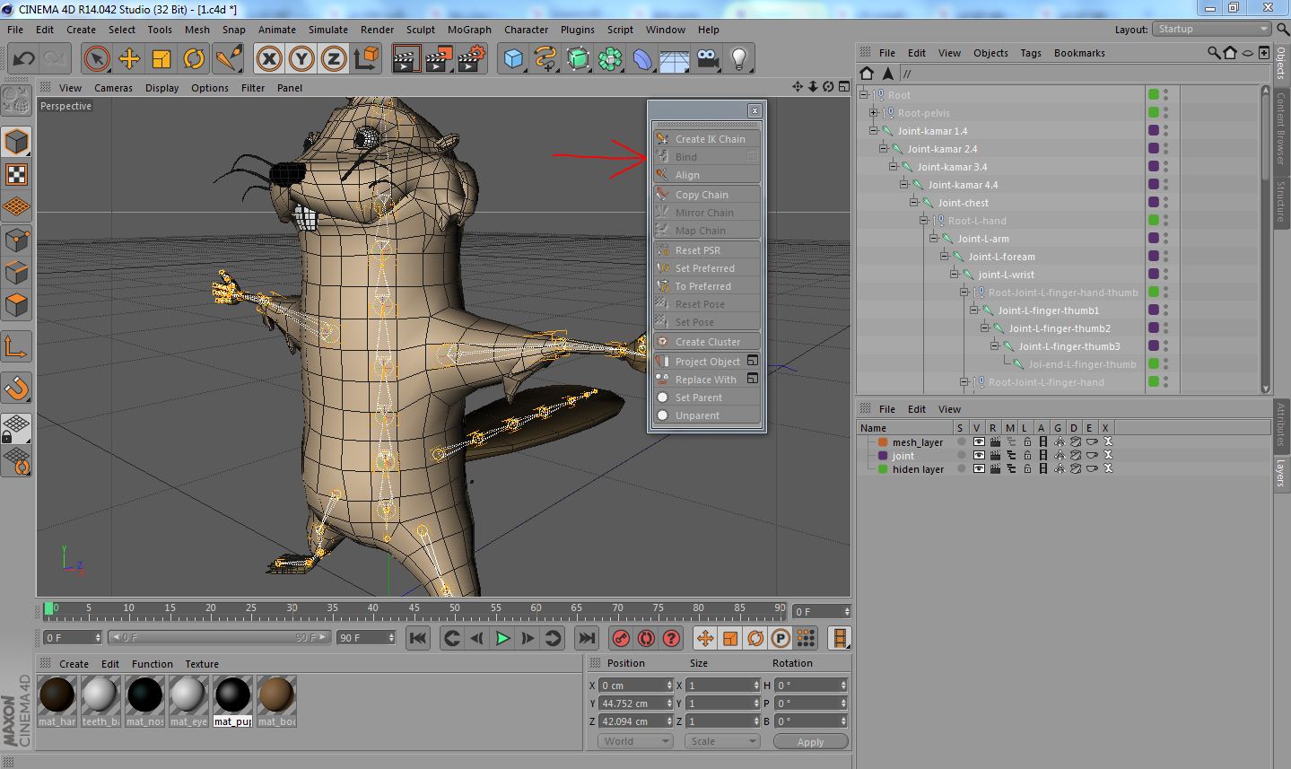1291x769 pixels.
Task: Collapse Joint-L-arm hierarchy
Action: coord(934,238)
